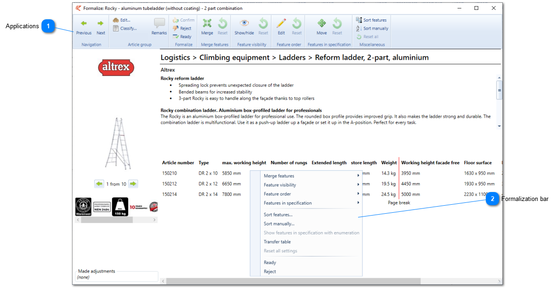This screenshot has height=289, width=556.
Task: Choose the Edit pencil icon for feature order
Action: coord(281,24)
